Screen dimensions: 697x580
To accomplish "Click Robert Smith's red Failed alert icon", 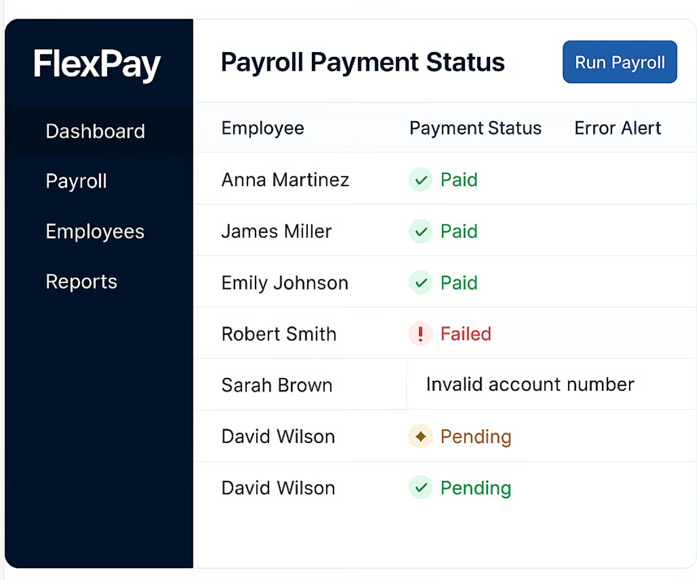I will pyautogui.click(x=420, y=334).
